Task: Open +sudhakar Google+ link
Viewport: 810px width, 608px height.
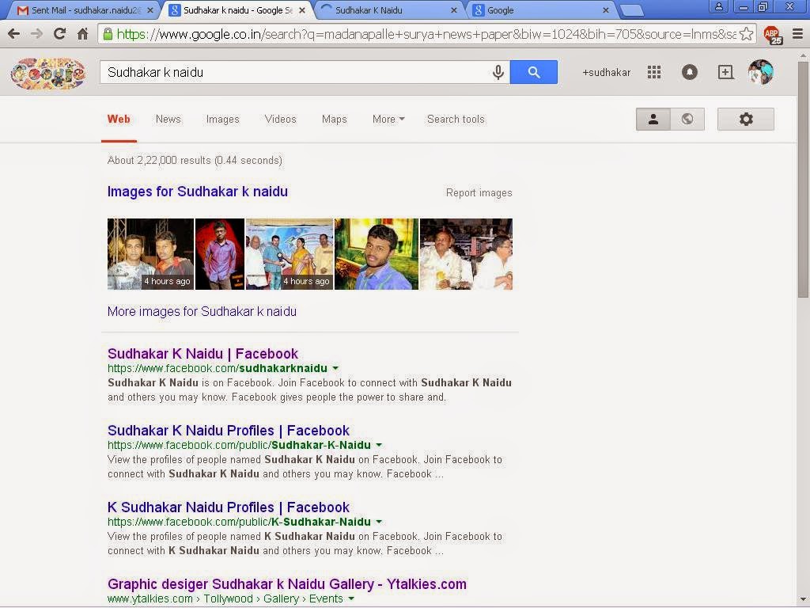Action: coord(607,72)
